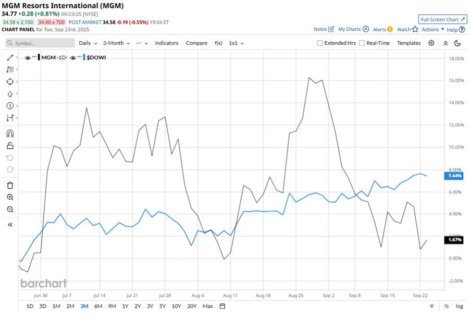This screenshot has height=317, width=470.
Task: Toggle log scale mode
Action: pos(460,306)
